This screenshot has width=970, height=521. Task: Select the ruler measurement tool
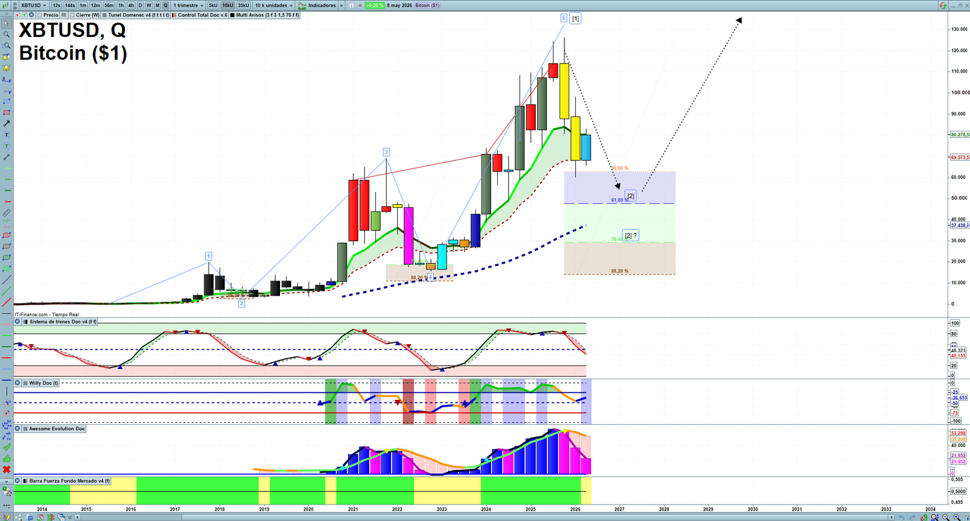[x=6, y=213]
